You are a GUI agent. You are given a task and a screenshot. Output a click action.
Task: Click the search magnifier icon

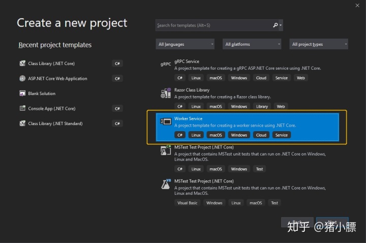point(276,25)
